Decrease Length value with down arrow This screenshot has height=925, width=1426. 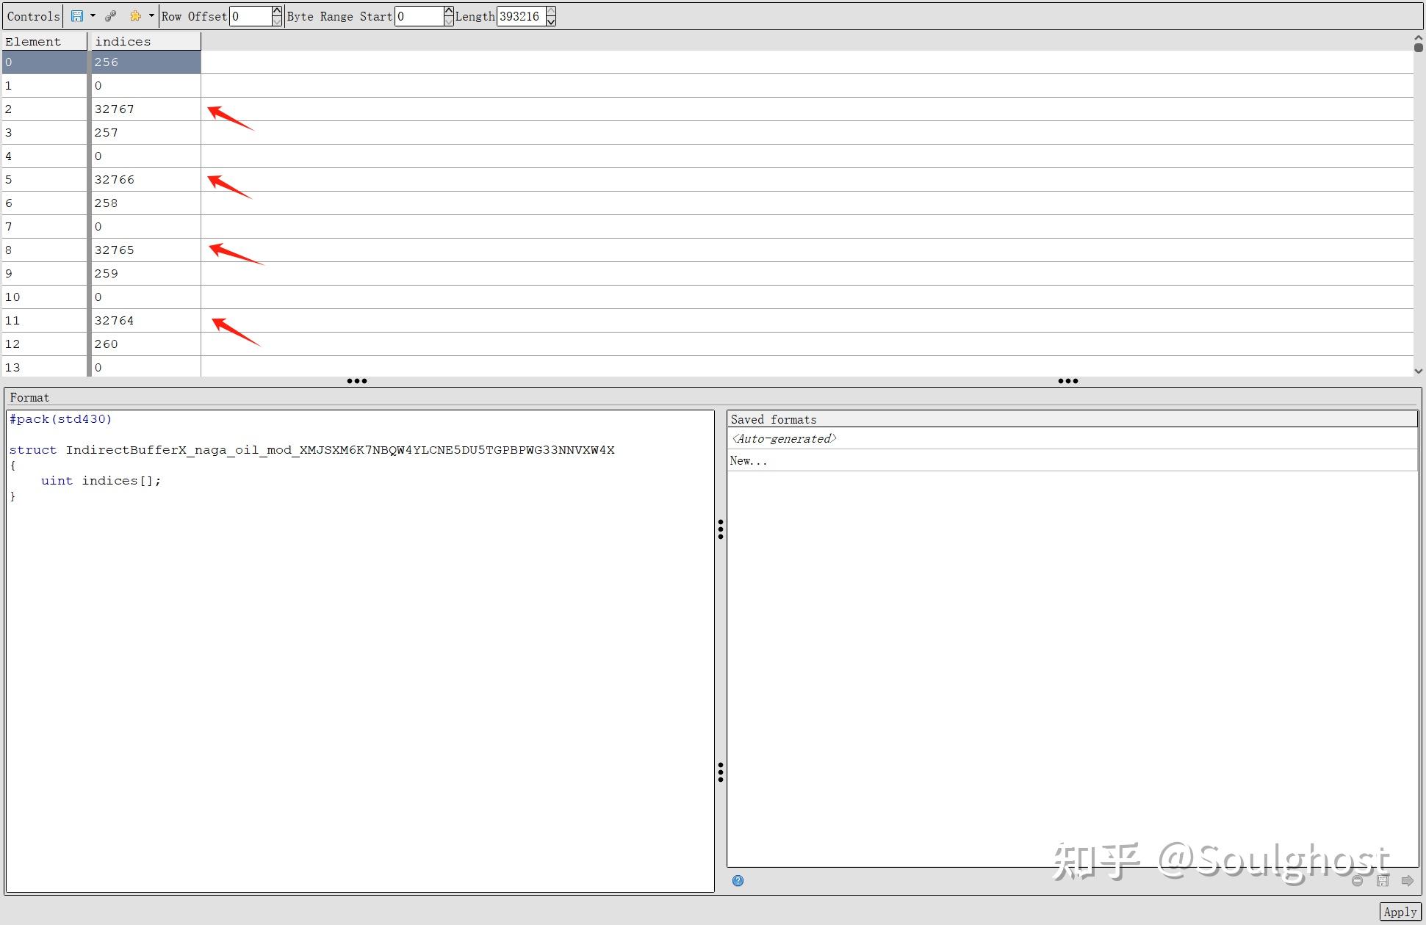[x=551, y=21]
